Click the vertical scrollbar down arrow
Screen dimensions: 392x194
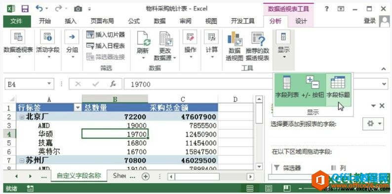click(259, 166)
